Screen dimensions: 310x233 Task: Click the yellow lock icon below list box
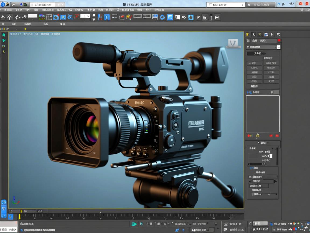coord(258,135)
